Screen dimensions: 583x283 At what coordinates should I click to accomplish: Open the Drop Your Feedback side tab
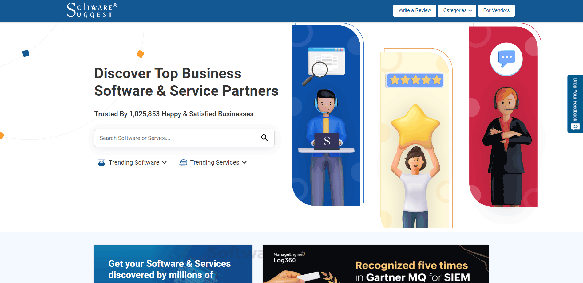pos(575,104)
